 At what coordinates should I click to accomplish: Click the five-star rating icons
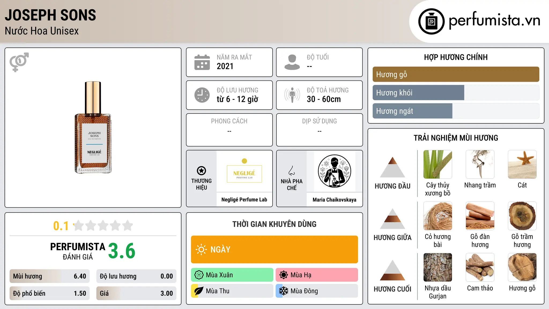click(x=103, y=226)
